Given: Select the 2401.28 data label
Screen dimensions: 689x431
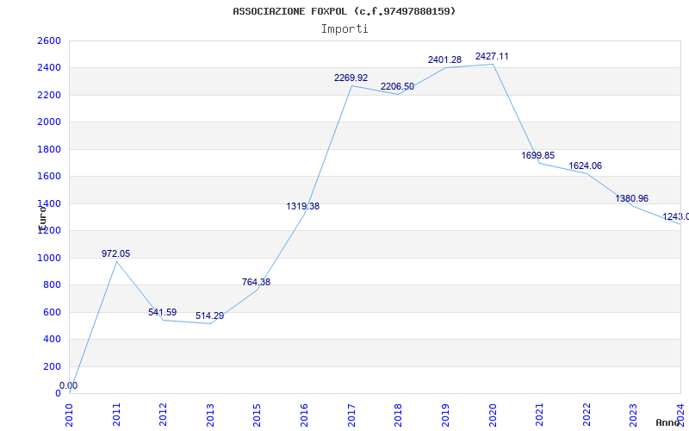Looking at the screenshot, I should pyautogui.click(x=444, y=59).
